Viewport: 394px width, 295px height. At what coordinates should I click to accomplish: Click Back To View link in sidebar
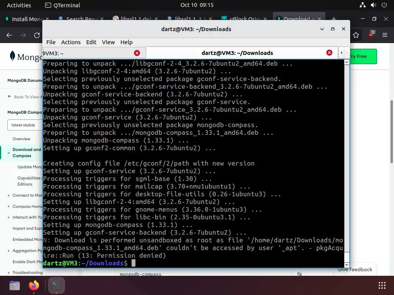[25, 97]
